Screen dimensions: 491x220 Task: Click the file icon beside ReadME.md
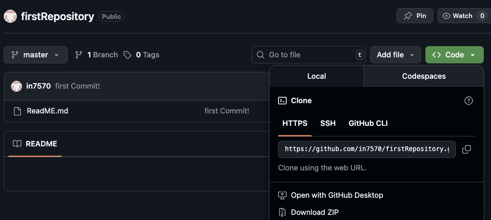tap(18, 111)
